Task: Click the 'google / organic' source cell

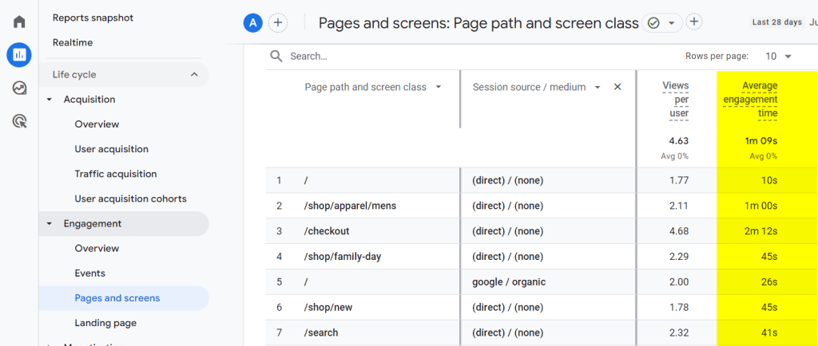Action: pos(509,282)
